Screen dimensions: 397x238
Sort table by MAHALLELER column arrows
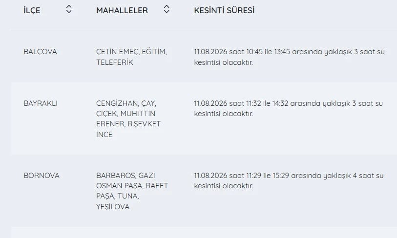[167, 9]
